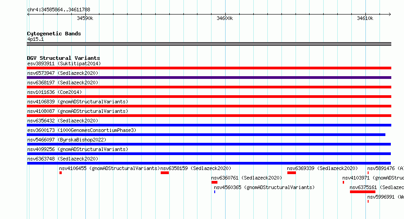Screen dimensions: 404x219
Task: Click the small blue mark under nsv4560365
Action: [215, 192]
